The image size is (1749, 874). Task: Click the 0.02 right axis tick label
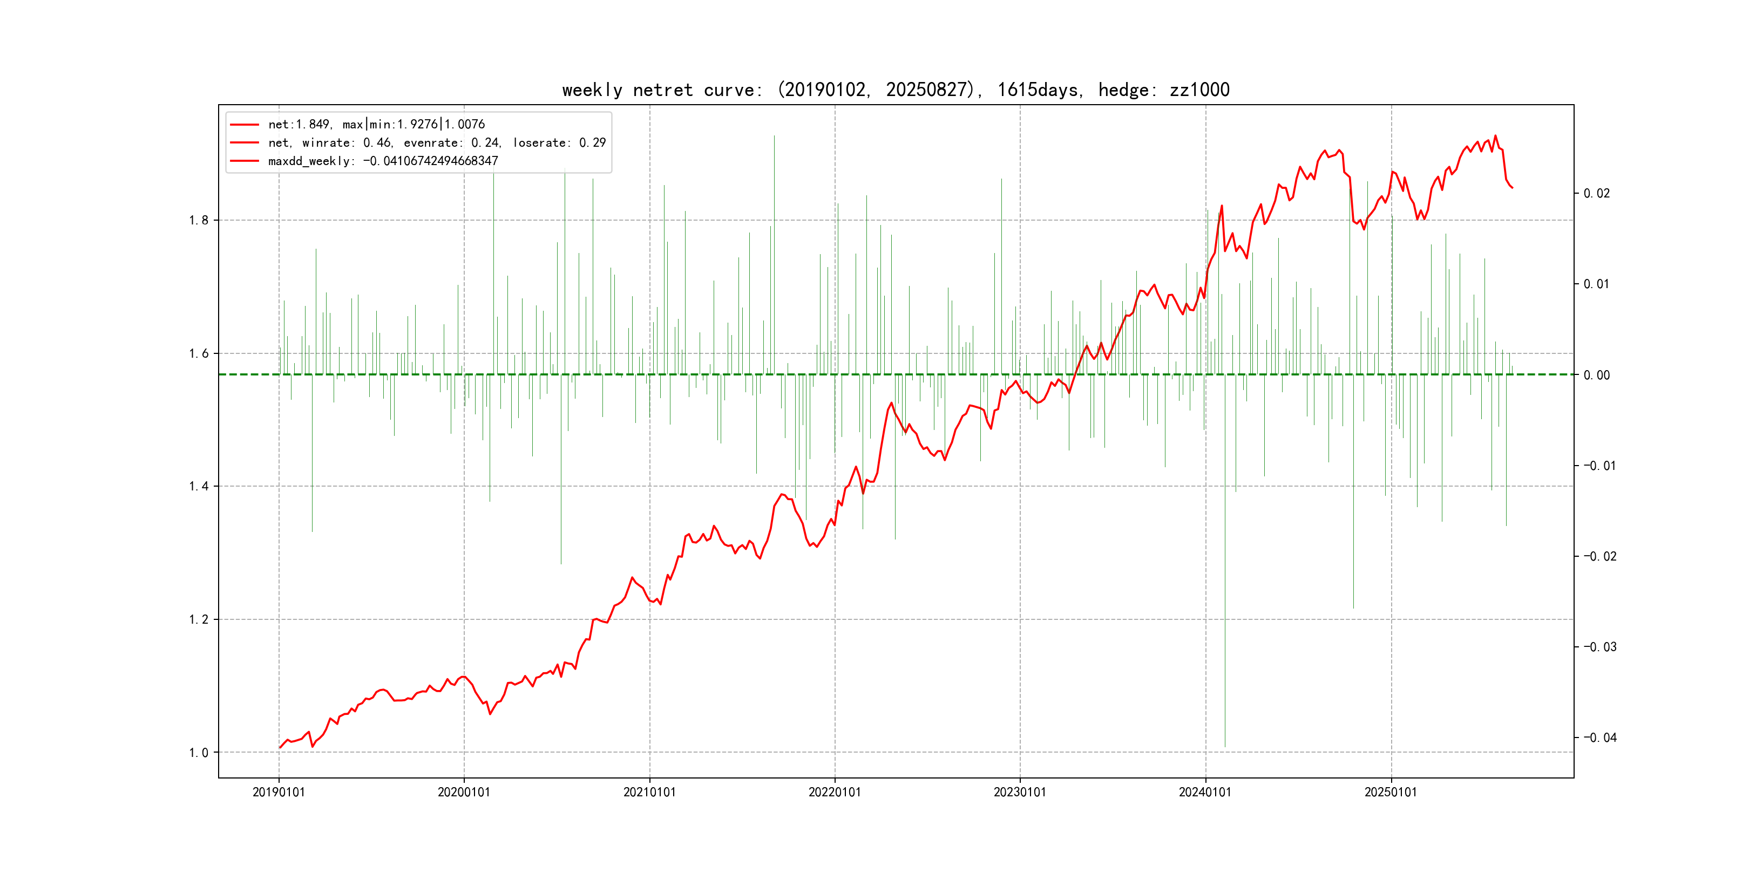[1596, 193]
